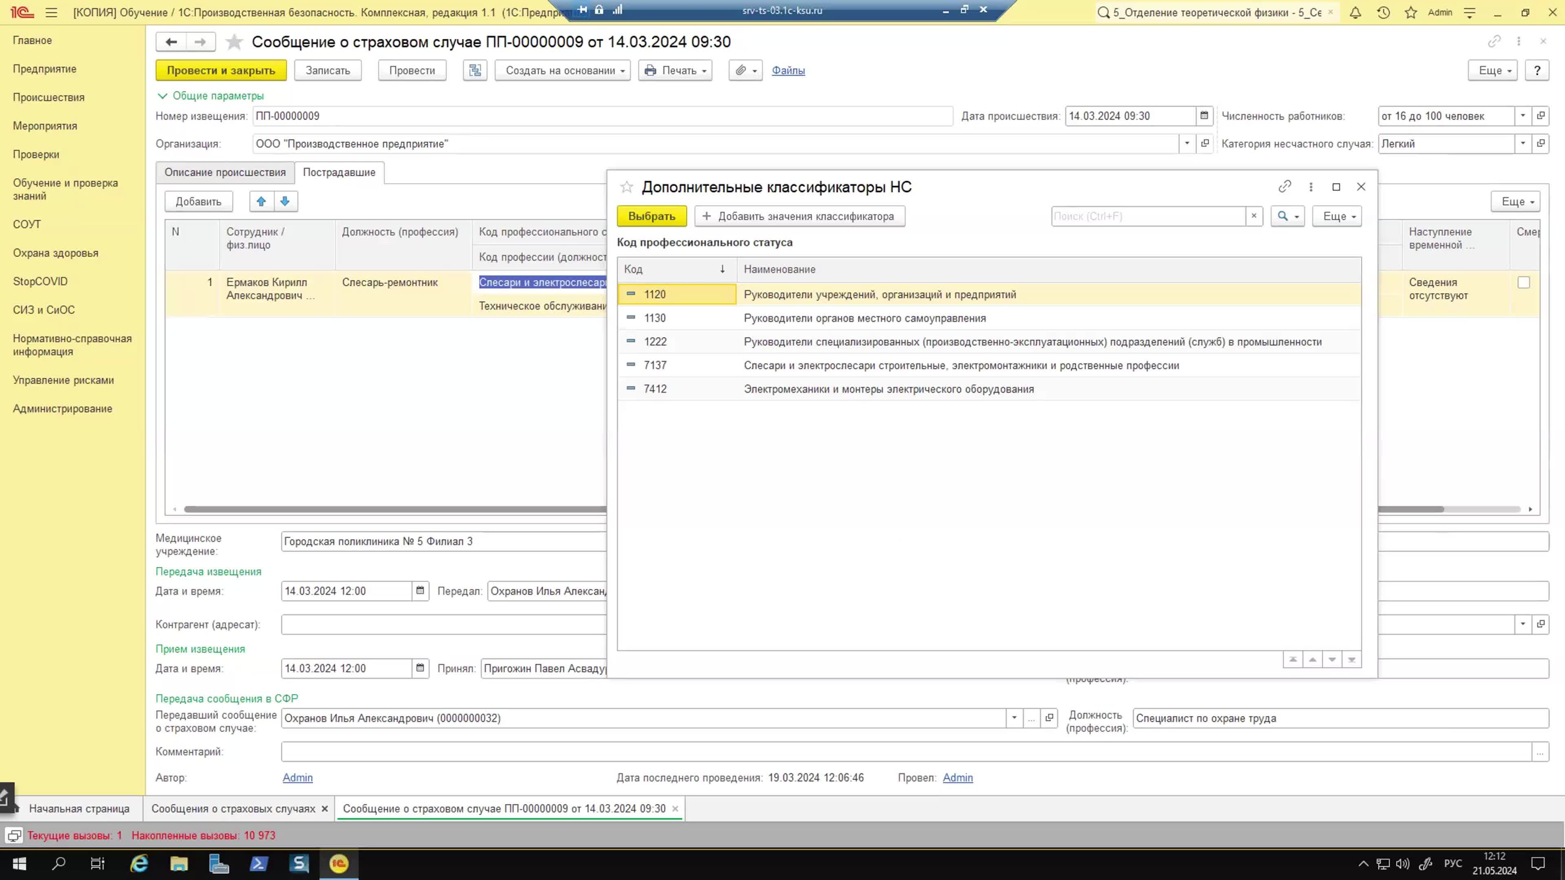Image resolution: width=1565 pixels, height=880 pixels.
Task: Open the Еще menu in classifiers dialog
Action: coord(1337,216)
